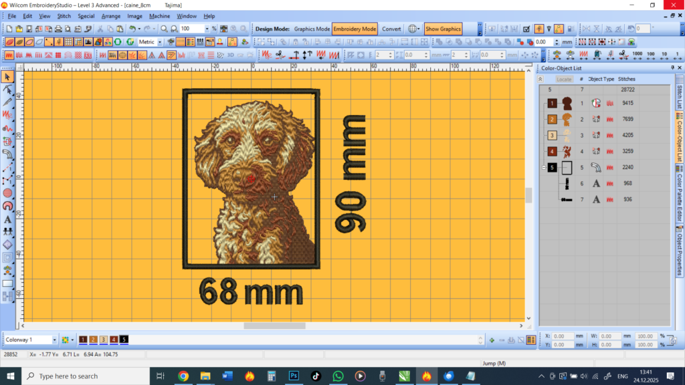
Task: Click the Zoom magnifier icon
Action: point(164,29)
